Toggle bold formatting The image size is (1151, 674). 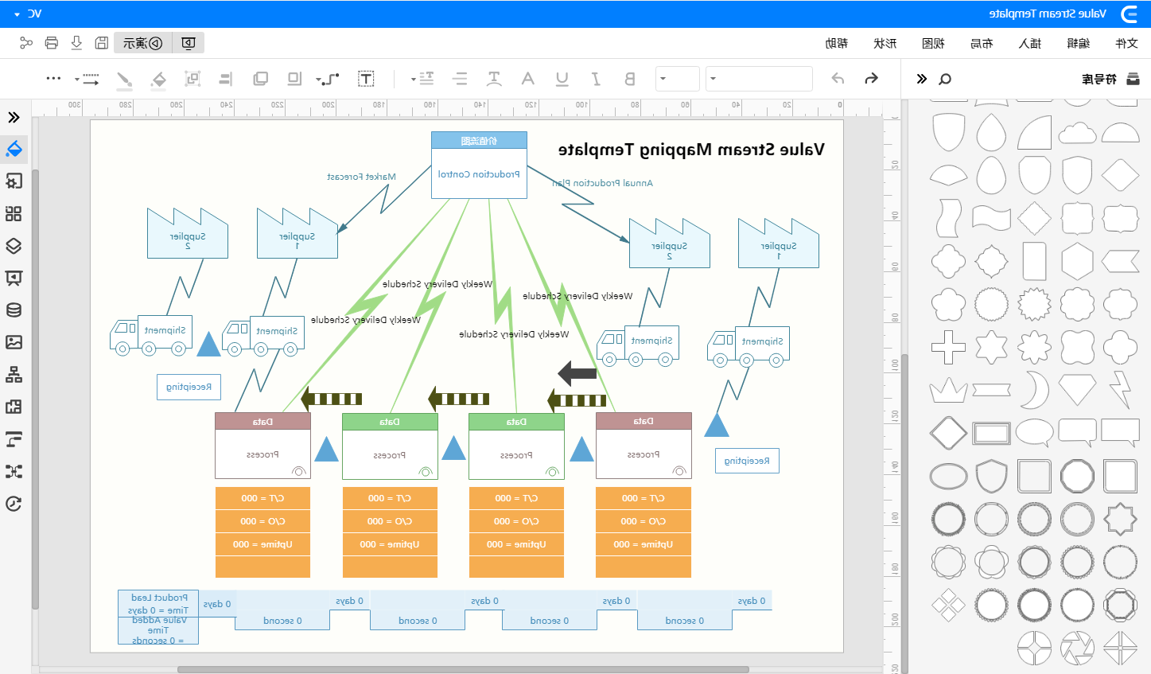tap(630, 78)
